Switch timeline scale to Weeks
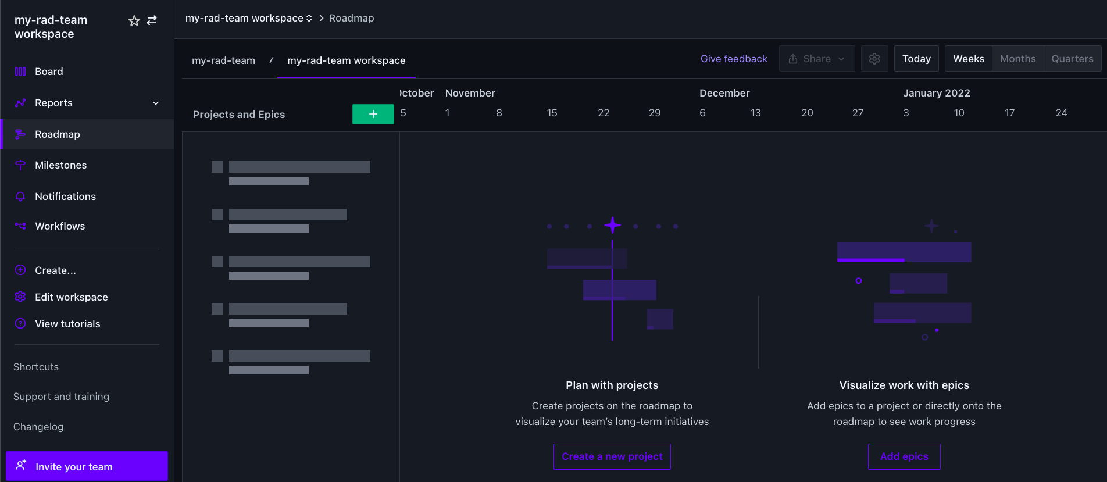1107x482 pixels. (968, 59)
